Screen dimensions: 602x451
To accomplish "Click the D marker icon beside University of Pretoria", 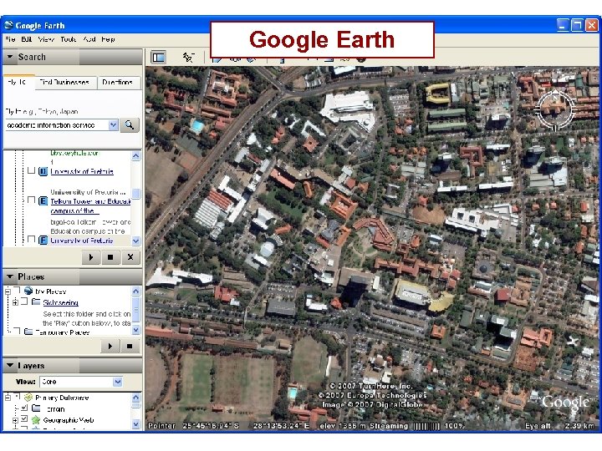I will coord(43,171).
